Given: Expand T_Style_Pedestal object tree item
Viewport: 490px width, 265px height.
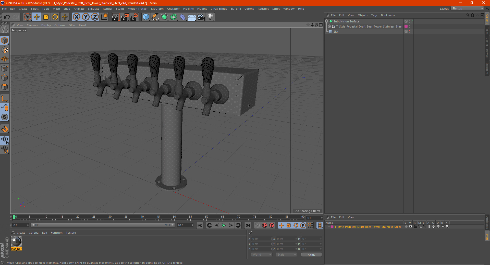Looking at the screenshot, I should click(x=329, y=26).
